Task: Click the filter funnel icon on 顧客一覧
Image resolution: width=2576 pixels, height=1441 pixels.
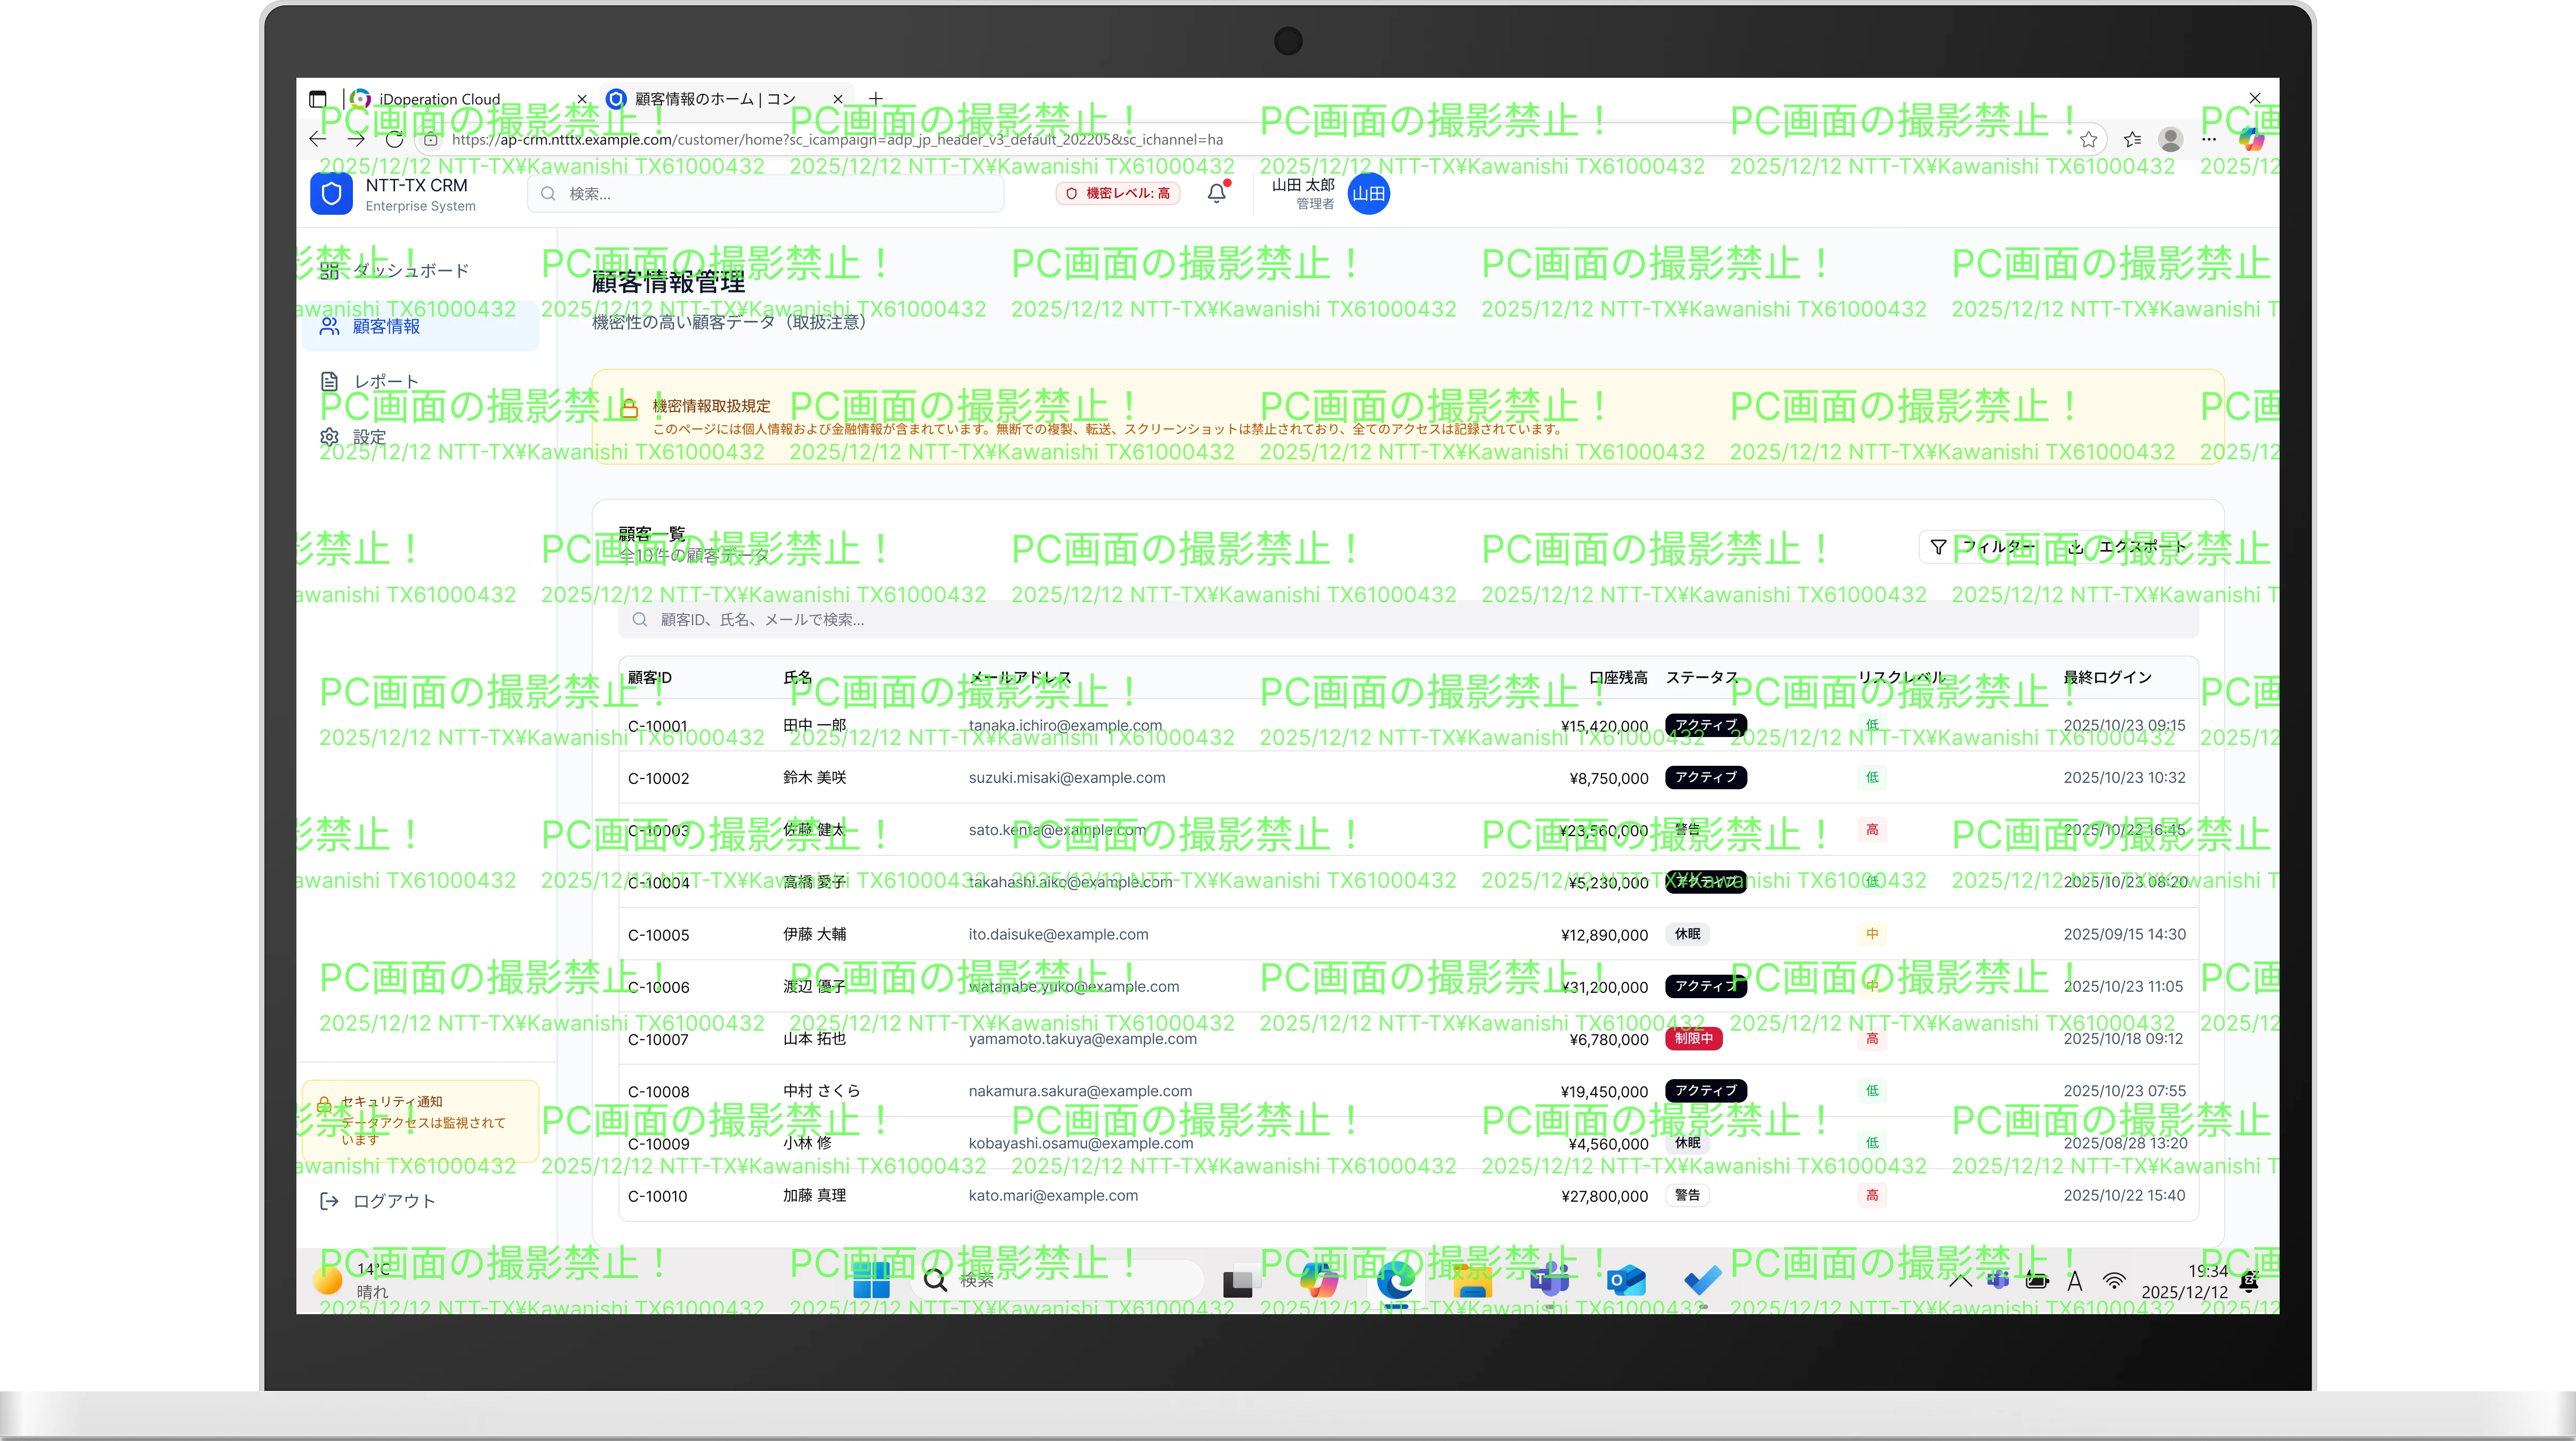Action: coord(1938,547)
